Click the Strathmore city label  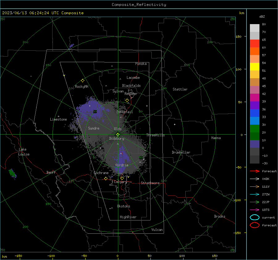coord(150,183)
